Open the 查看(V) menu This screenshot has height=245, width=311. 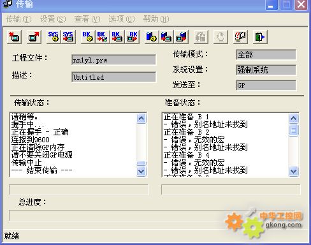(x=87, y=19)
